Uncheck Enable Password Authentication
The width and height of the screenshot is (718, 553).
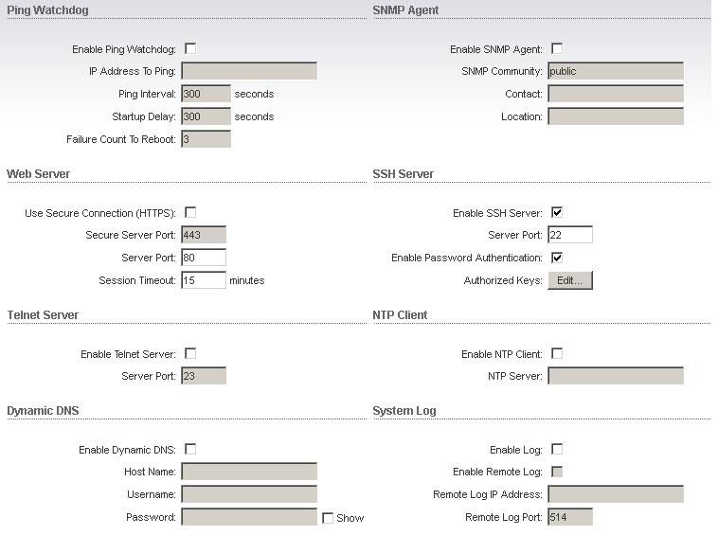pos(557,258)
